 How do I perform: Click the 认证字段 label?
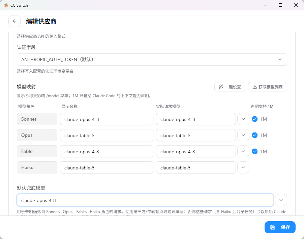pyautogui.click(x=26, y=47)
